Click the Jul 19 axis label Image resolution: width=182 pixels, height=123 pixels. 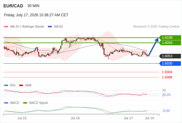click(x=149, y=118)
